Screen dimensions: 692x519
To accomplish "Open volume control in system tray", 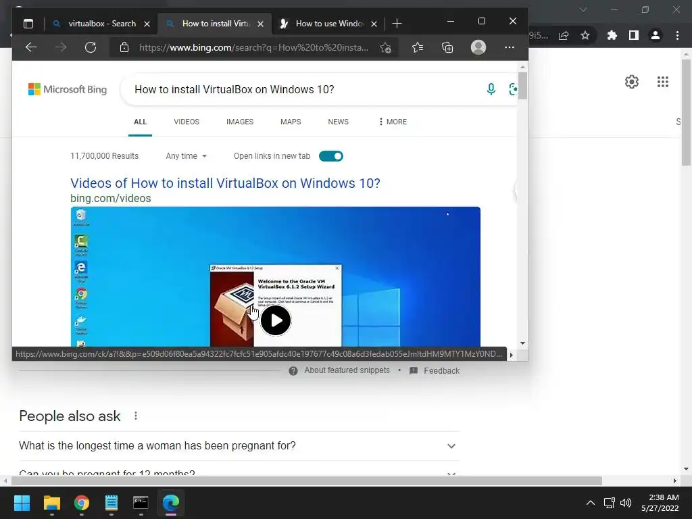I will coord(626,503).
